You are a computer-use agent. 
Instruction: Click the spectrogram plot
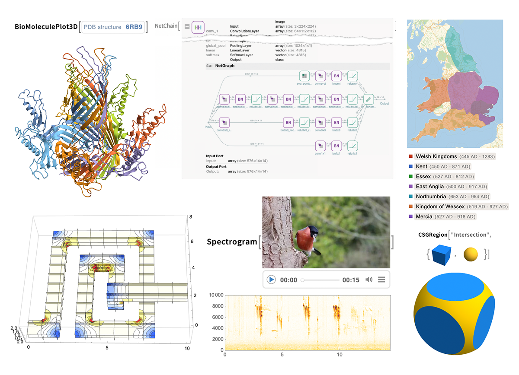tap(308, 323)
